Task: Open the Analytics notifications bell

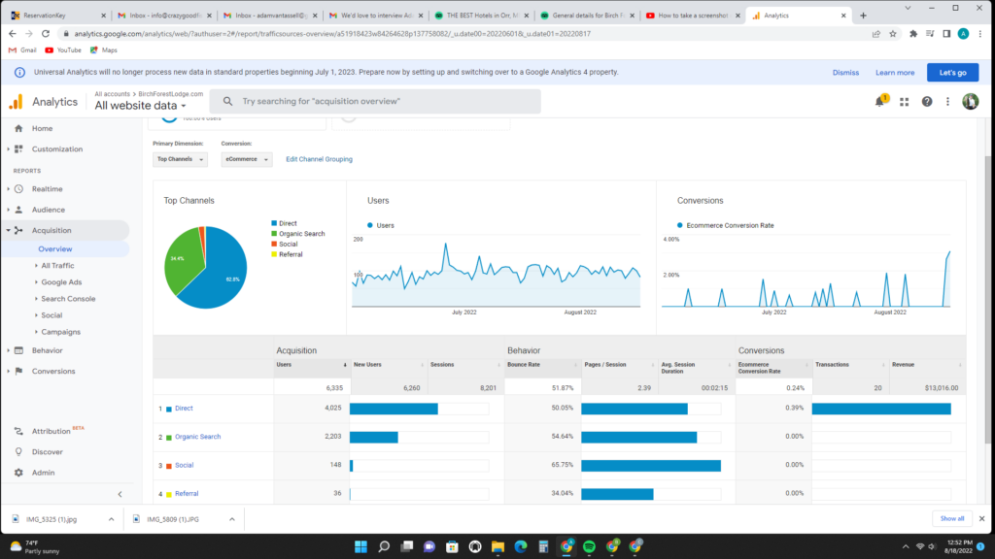Action: (880, 101)
